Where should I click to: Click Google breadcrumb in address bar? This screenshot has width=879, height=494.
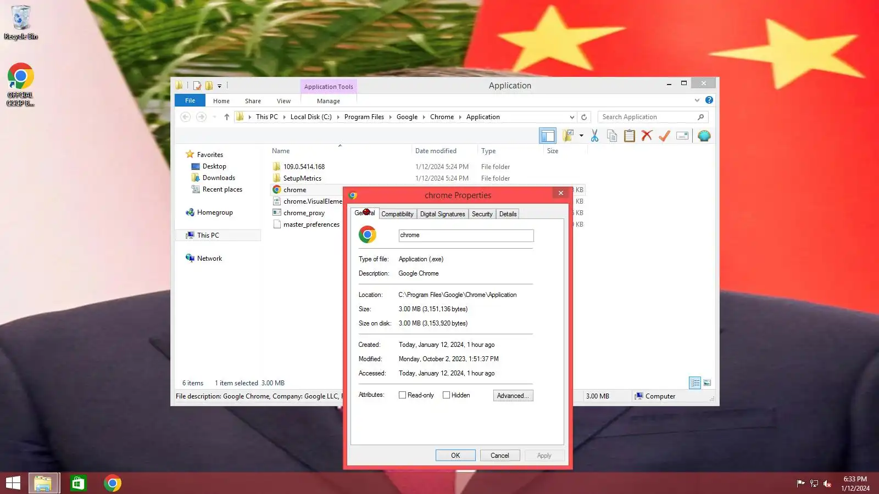click(407, 117)
